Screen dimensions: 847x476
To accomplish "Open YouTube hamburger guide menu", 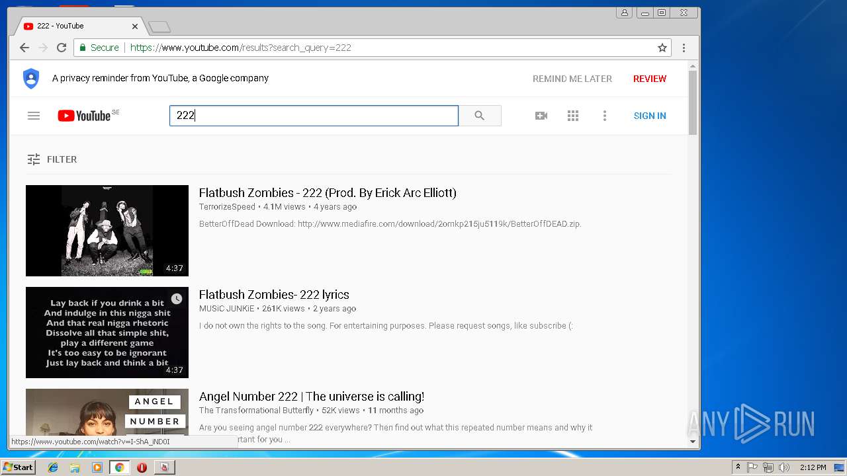I will 34,116.
